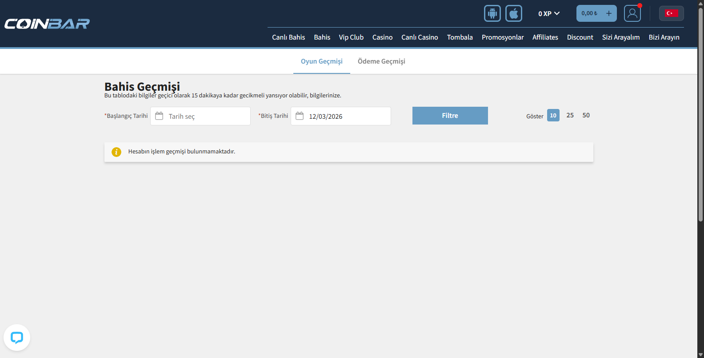The width and height of the screenshot is (704, 358).
Task: Click the scrollbar down arrow
Action: (x=700, y=354)
